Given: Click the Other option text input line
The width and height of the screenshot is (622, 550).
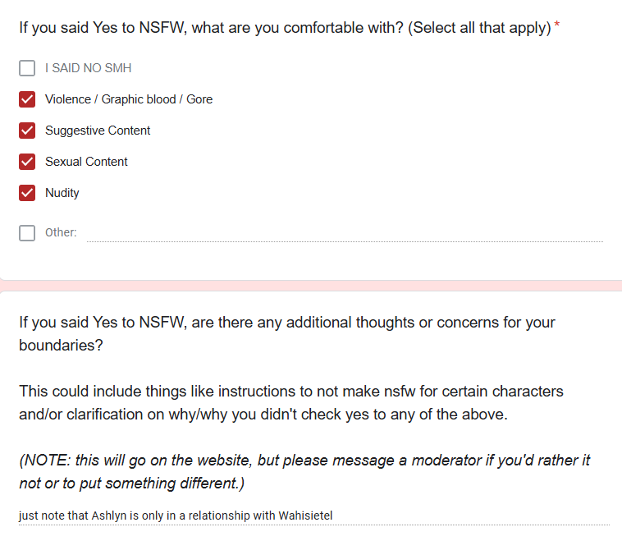Looking at the screenshot, I should click(x=345, y=233).
